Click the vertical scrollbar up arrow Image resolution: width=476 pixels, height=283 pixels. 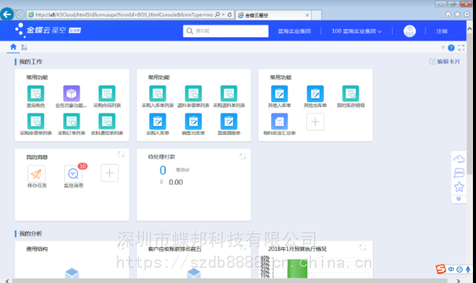(469, 29)
